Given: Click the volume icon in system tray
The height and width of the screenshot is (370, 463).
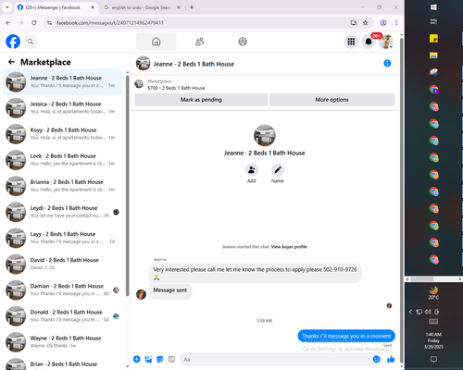Looking at the screenshot, I should click(428, 312).
